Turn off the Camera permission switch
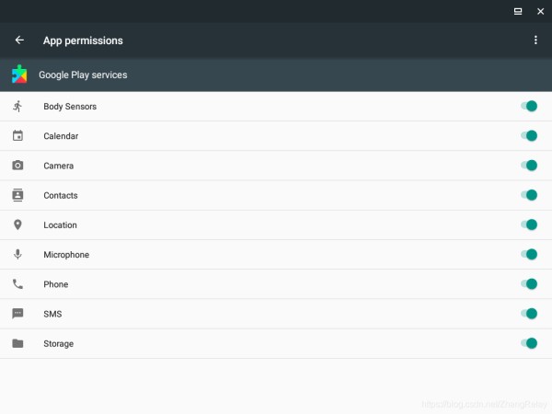 pos(529,165)
